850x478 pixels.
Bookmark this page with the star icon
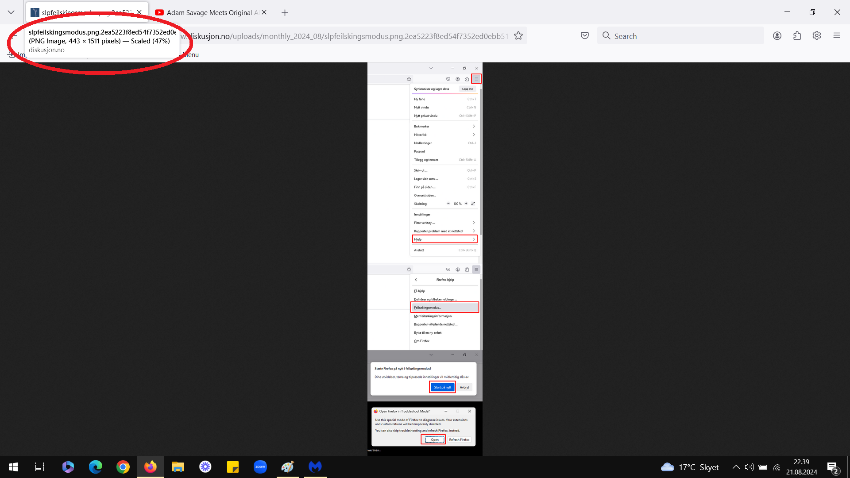tap(518, 36)
